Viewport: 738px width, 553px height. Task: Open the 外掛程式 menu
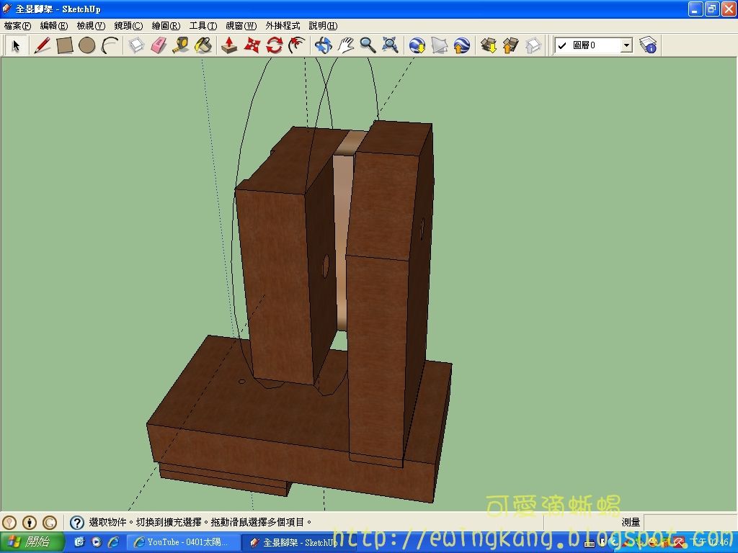[283, 26]
